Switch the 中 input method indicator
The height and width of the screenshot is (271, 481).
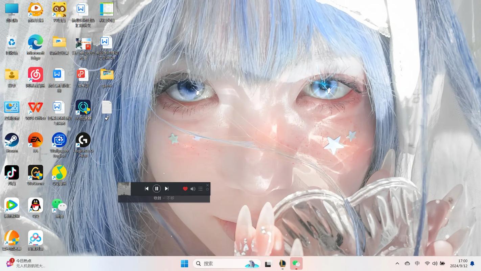pyautogui.click(x=417, y=264)
